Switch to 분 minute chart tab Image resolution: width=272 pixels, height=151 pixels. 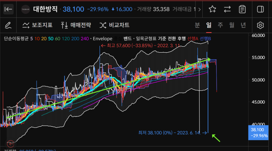pos(197,25)
